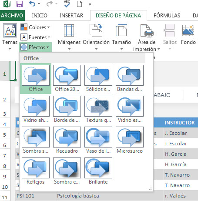Image resolution: width=198 pixels, height=201 pixels.
Task: Click the T. Navarro cell in row 9
Action: pos(181,175)
